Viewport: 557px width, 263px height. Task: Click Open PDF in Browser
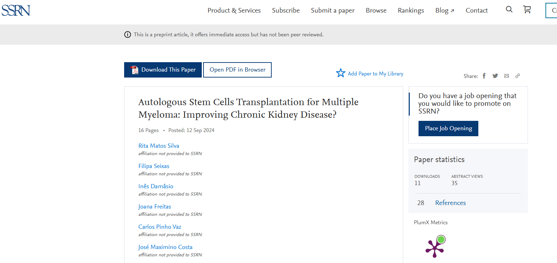pyautogui.click(x=237, y=70)
